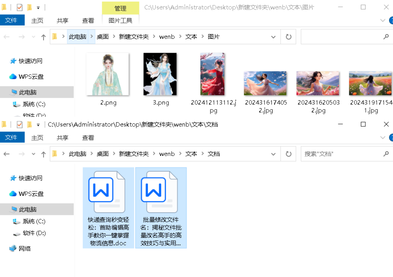Select the 2.png image thumbnail
Image resolution: width=393 pixels, height=277 pixels.
tap(107, 74)
